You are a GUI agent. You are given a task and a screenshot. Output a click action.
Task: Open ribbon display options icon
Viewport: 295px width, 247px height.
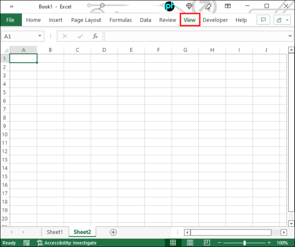tap(227, 6)
